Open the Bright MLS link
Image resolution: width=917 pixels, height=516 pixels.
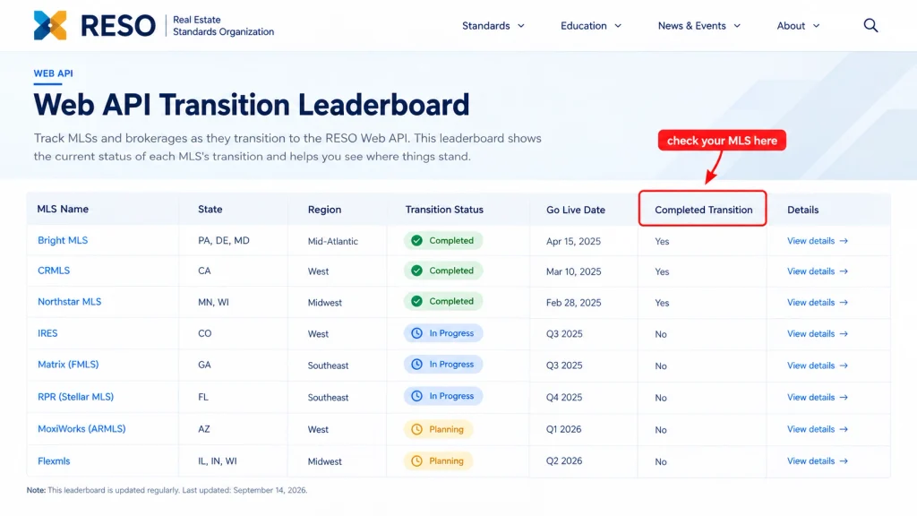[x=63, y=240]
